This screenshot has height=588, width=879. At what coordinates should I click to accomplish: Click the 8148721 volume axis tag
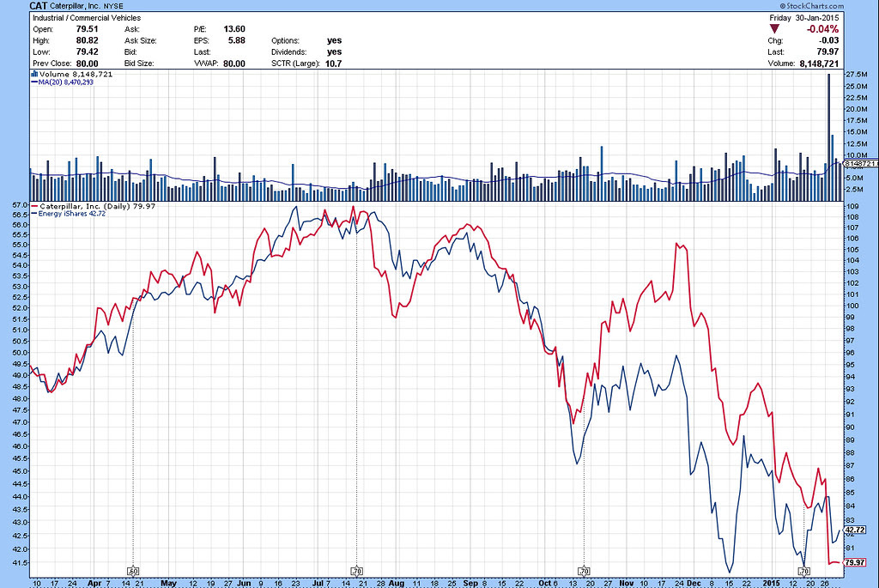pyautogui.click(x=860, y=164)
